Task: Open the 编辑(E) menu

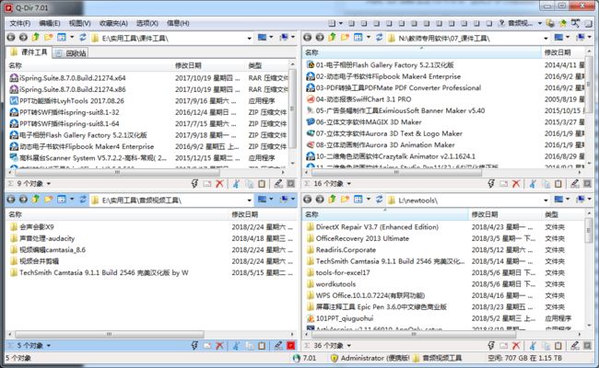Action: 50,23
